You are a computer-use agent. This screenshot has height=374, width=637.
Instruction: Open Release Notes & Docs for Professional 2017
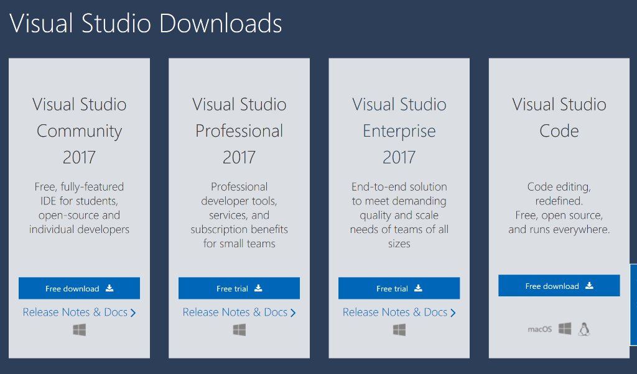tap(239, 312)
